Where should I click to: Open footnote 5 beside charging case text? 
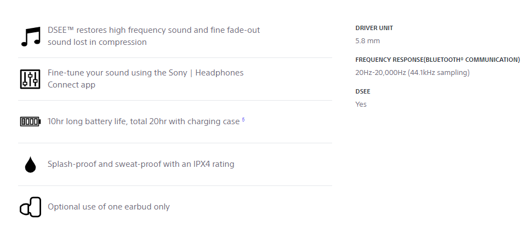[x=243, y=119]
